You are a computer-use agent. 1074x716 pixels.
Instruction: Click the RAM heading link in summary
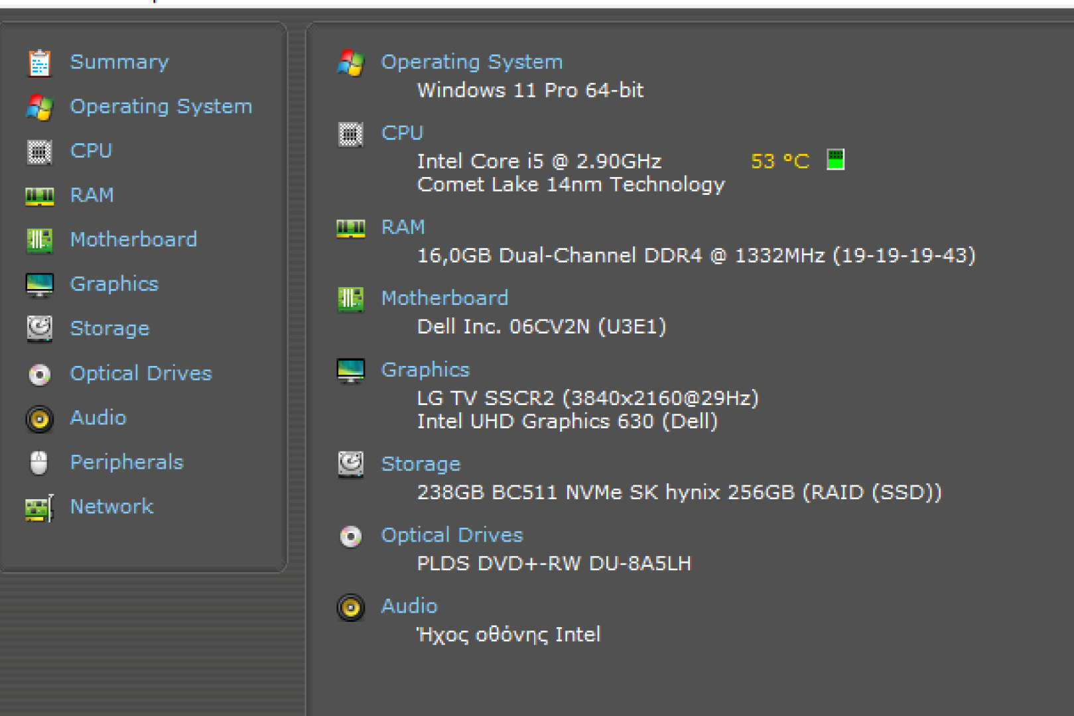pyautogui.click(x=403, y=227)
